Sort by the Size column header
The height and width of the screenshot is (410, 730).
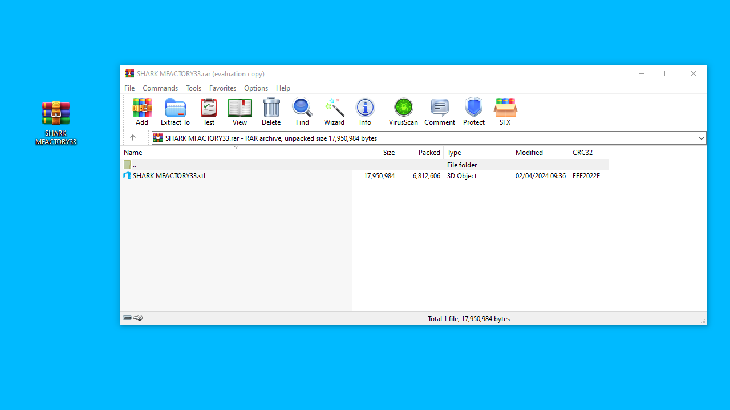pyautogui.click(x=375, y=153)
